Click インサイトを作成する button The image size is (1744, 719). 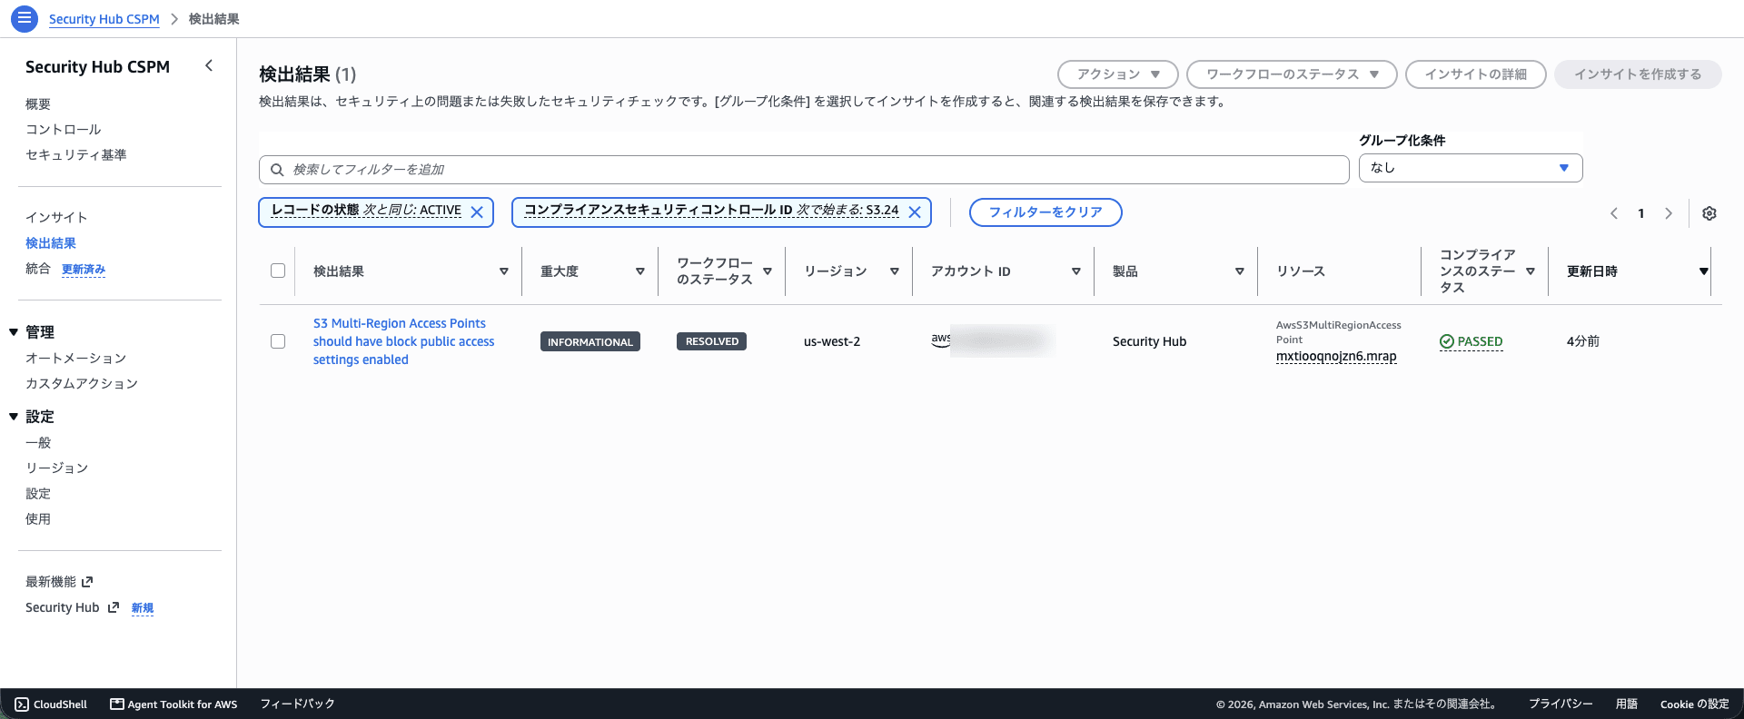pos(1638,74)
